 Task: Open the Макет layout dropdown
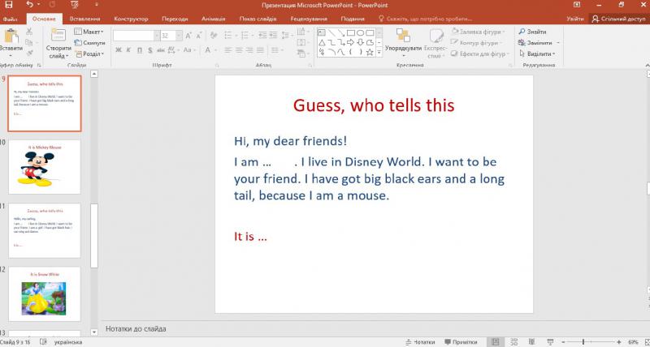(89, 32)
